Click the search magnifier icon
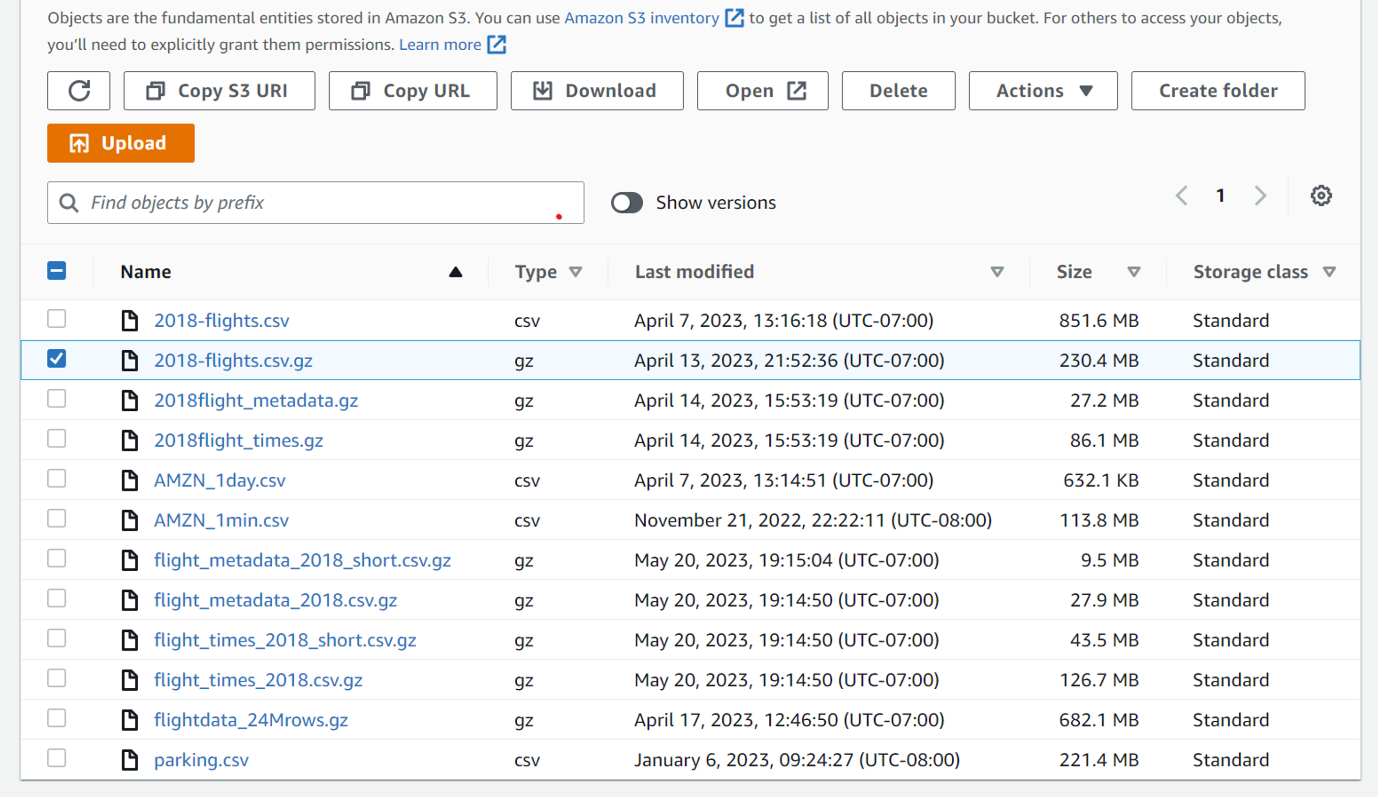The width and height of the screenshot is (1378, 797). coord(68,203)
